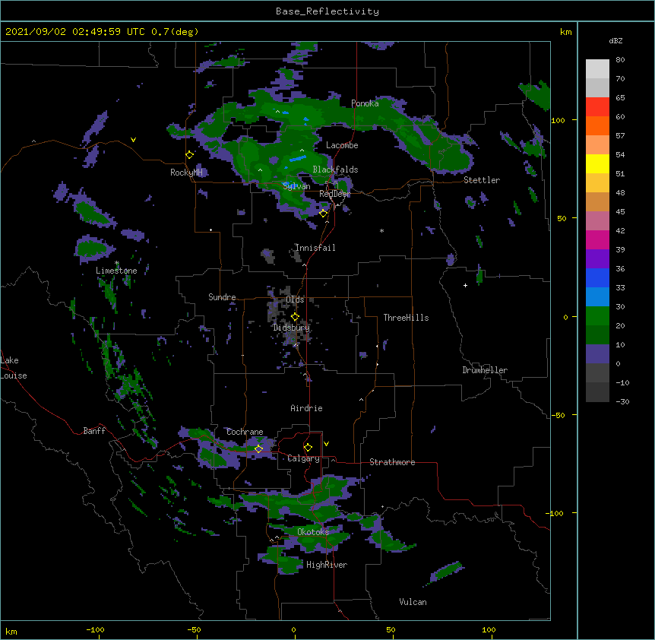The image size is (655, 640).
Task: Click the Limestone label
Action: pyautogui.click(x=116, y=271)
